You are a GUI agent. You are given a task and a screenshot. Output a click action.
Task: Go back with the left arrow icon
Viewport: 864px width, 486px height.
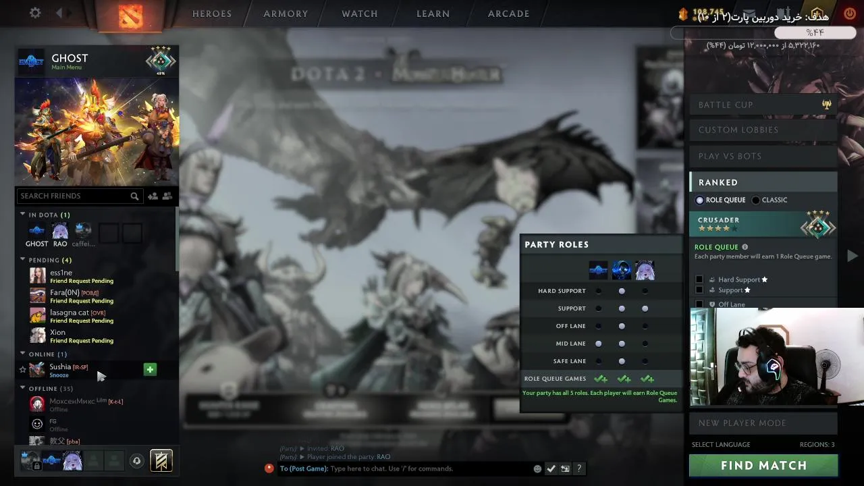click(59, 13)
